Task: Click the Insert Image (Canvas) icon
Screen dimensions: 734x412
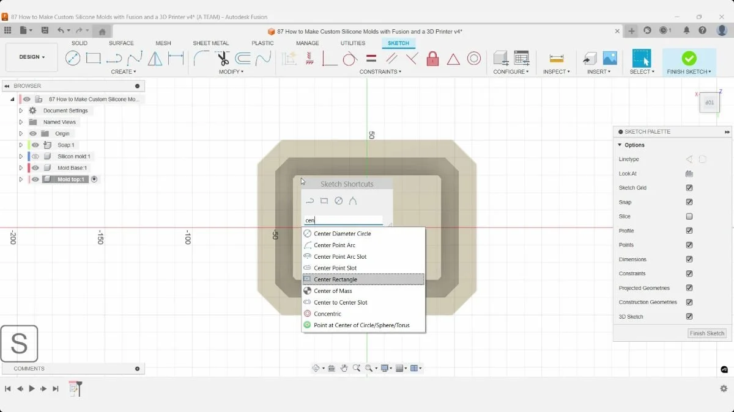Action: pos(610,58)
